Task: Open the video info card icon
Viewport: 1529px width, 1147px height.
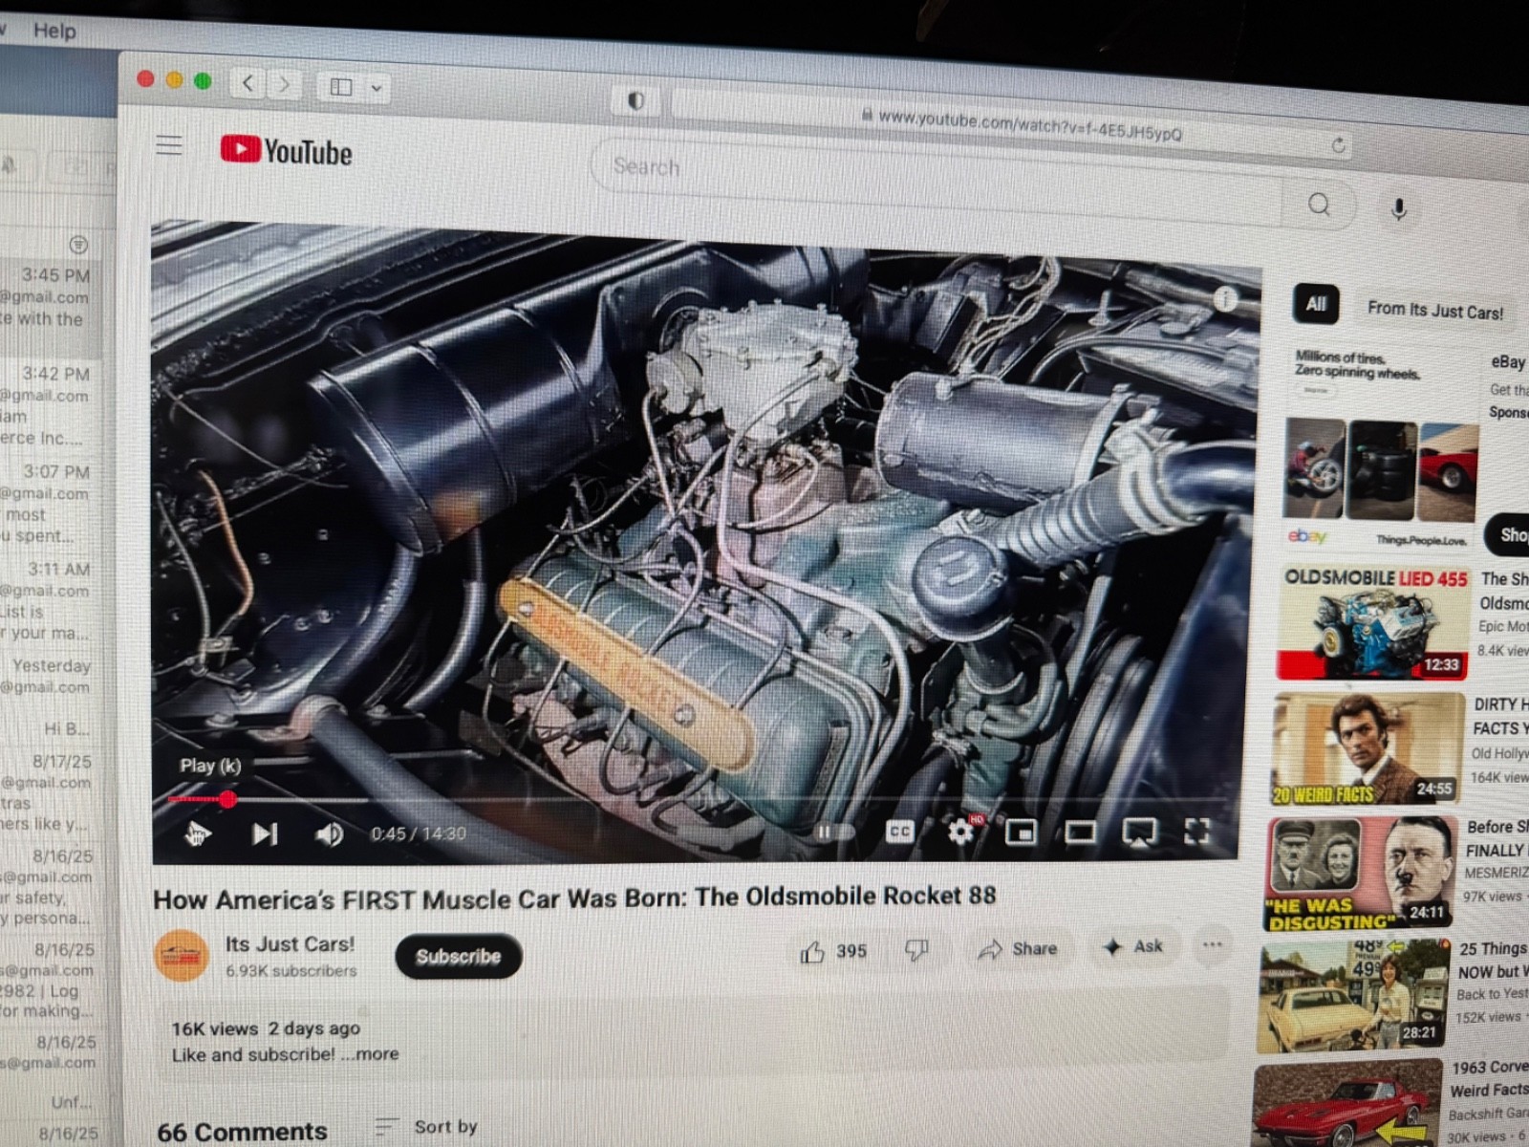Action: click(x=1224, y=299)
